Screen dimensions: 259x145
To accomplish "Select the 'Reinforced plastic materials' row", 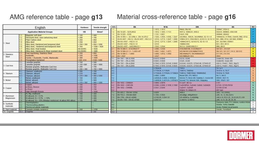I will pos(64,107).
